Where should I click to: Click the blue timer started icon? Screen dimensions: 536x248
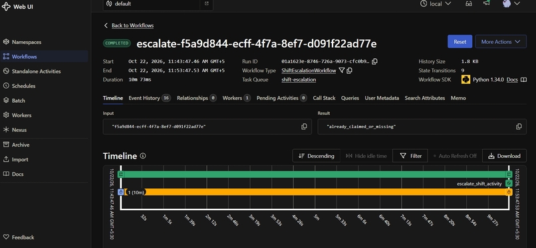120,192
